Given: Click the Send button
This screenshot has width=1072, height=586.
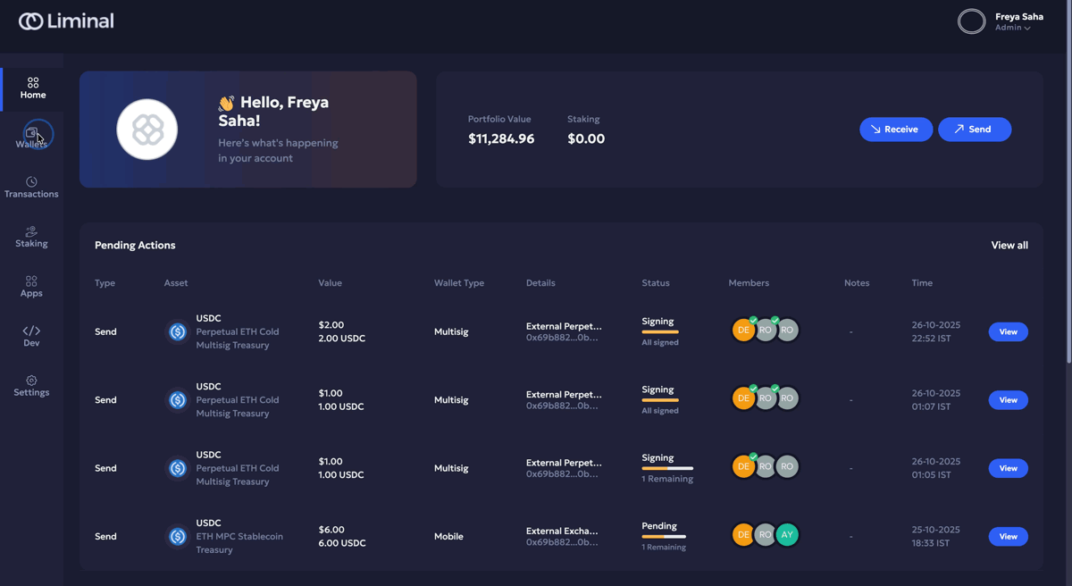Looking at the screenshot, I should pyautogui.click(x=975, y=130).
